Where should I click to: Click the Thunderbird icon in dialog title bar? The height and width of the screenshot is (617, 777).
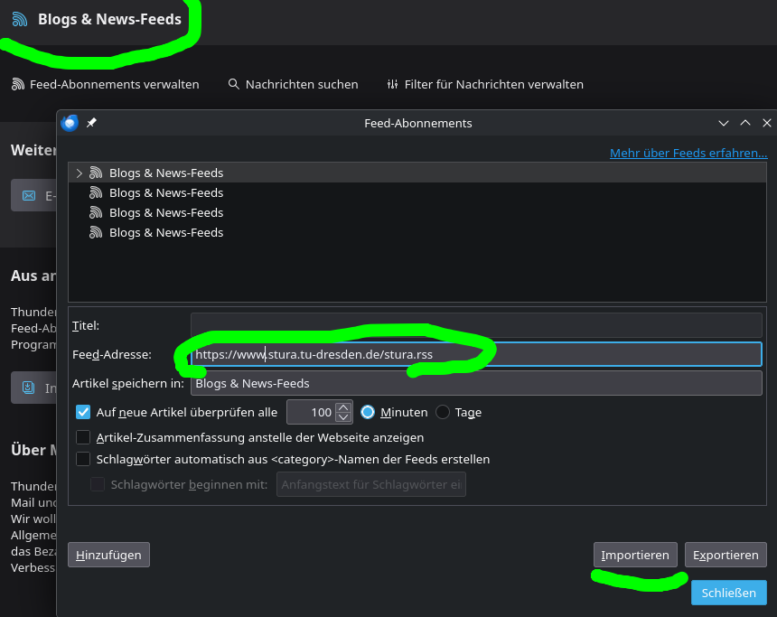[70, 123]
